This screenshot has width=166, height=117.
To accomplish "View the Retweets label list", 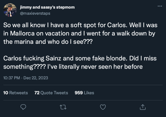I will (x=18, y=93).
